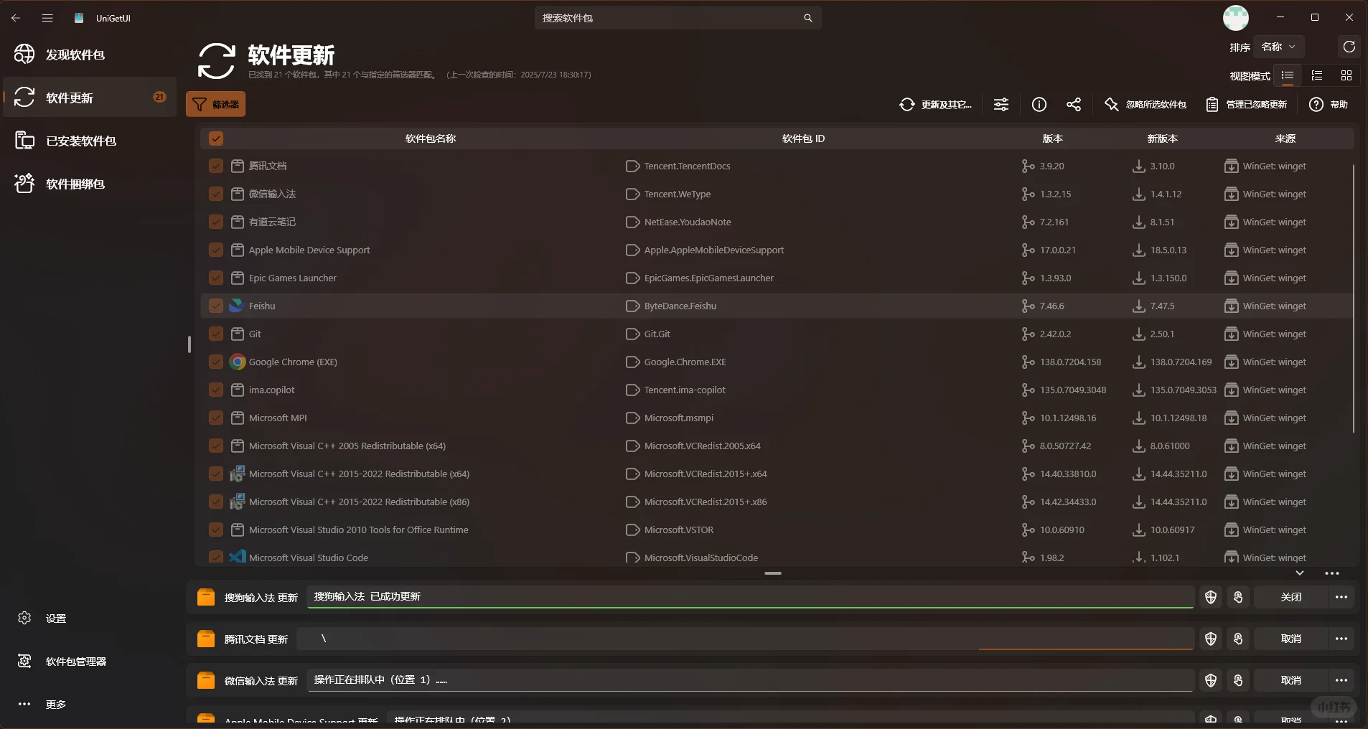Screen dimensions: 1368x729
Task: Open 帮助 from the toolbar
Action: [1329, 105]
